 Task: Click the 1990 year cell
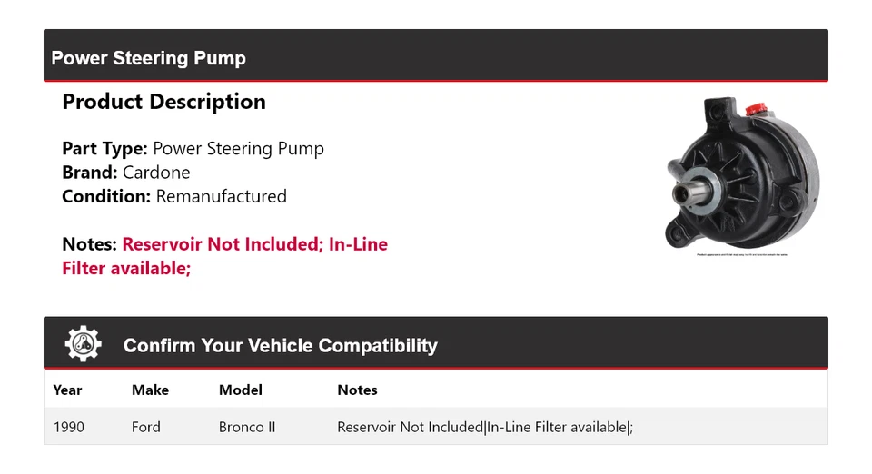tap(69, 427)
